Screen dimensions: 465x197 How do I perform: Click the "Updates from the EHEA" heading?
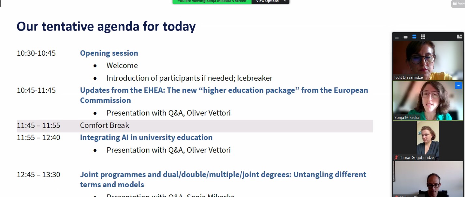(224, 90)
